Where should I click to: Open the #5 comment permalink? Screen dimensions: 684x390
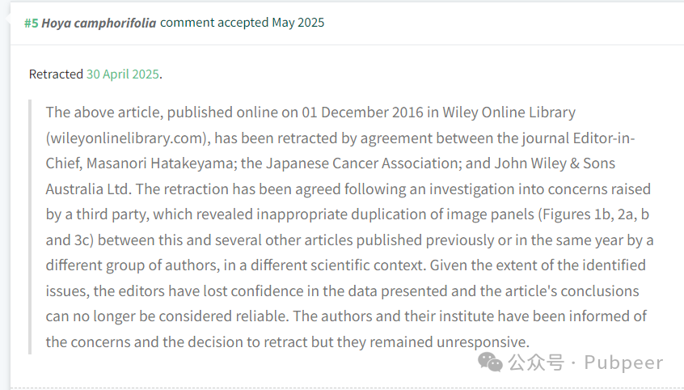pos(31,23)
